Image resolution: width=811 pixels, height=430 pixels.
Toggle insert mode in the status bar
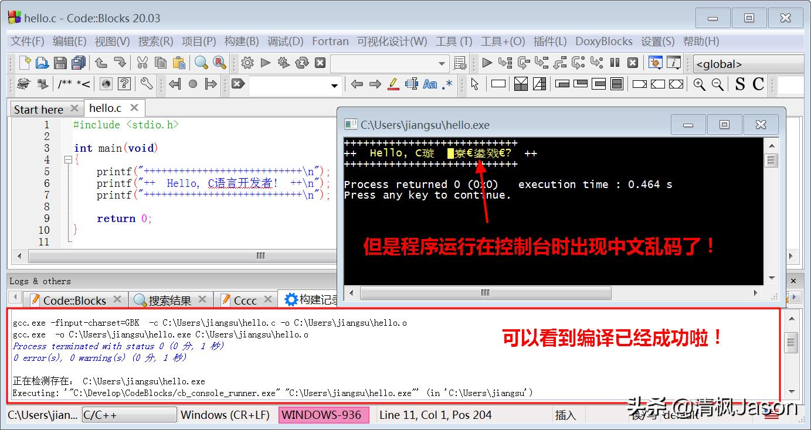click(x=565, y=415)
